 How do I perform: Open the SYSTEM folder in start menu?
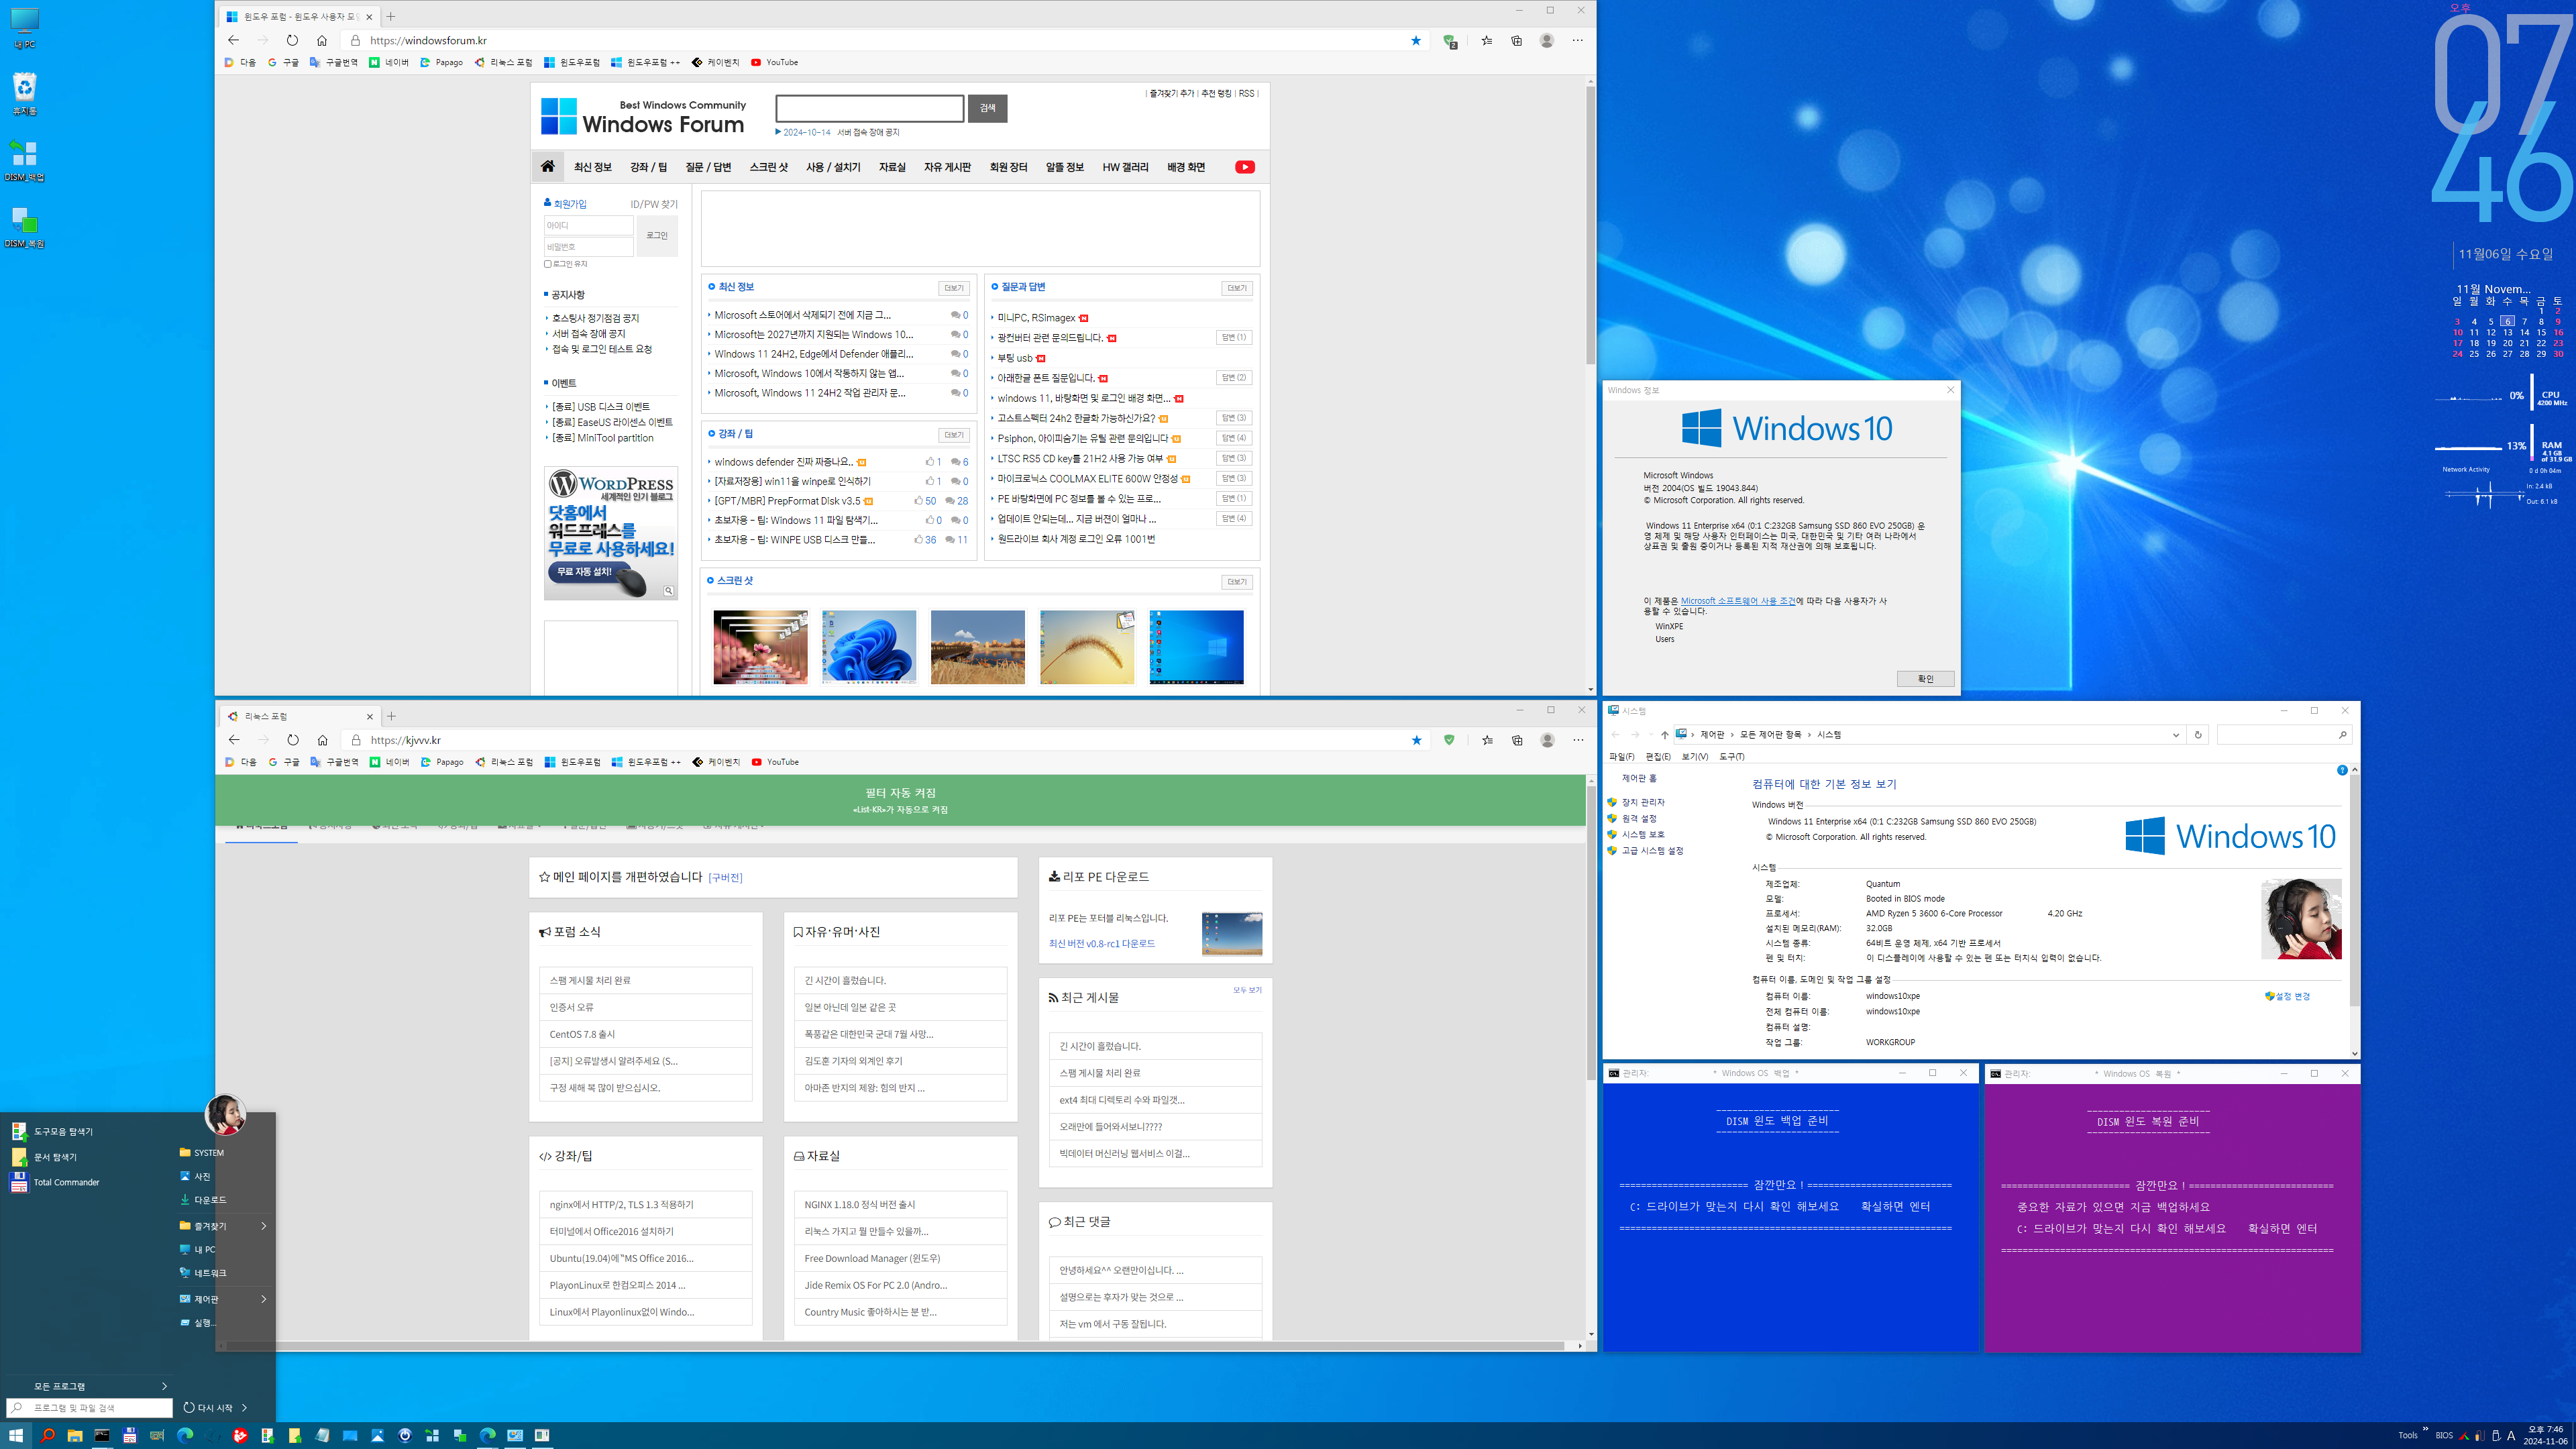click(x=202, y=1152)
